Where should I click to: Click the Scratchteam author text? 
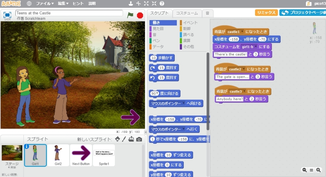click(x=35, y=18)
